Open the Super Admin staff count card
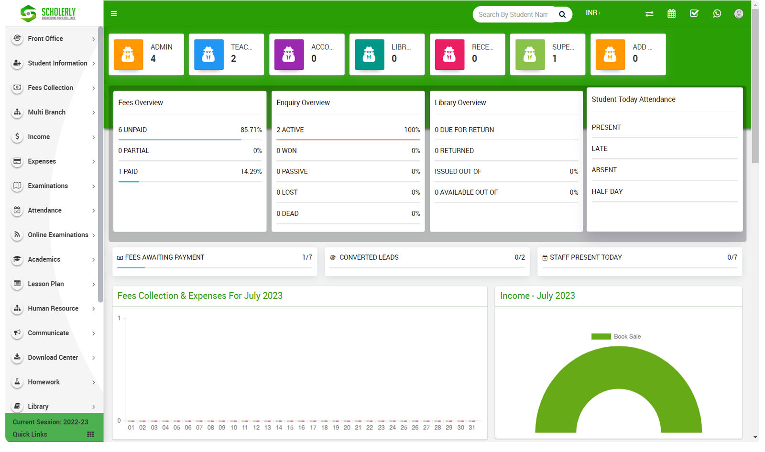The height and width of the screenshot is (452, 765). tap(547, 55)
